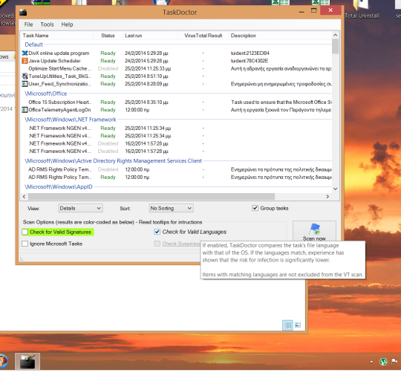Click the vertical scrollbar thumb
The image size is (401, 384).
tap(335, 46)
